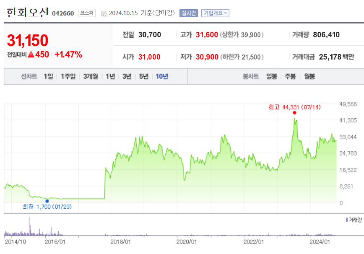The height and width of the screenshot is (254, 364).
Task: Switch to 일봉 candlestick chart
Action: coord(272,76)
